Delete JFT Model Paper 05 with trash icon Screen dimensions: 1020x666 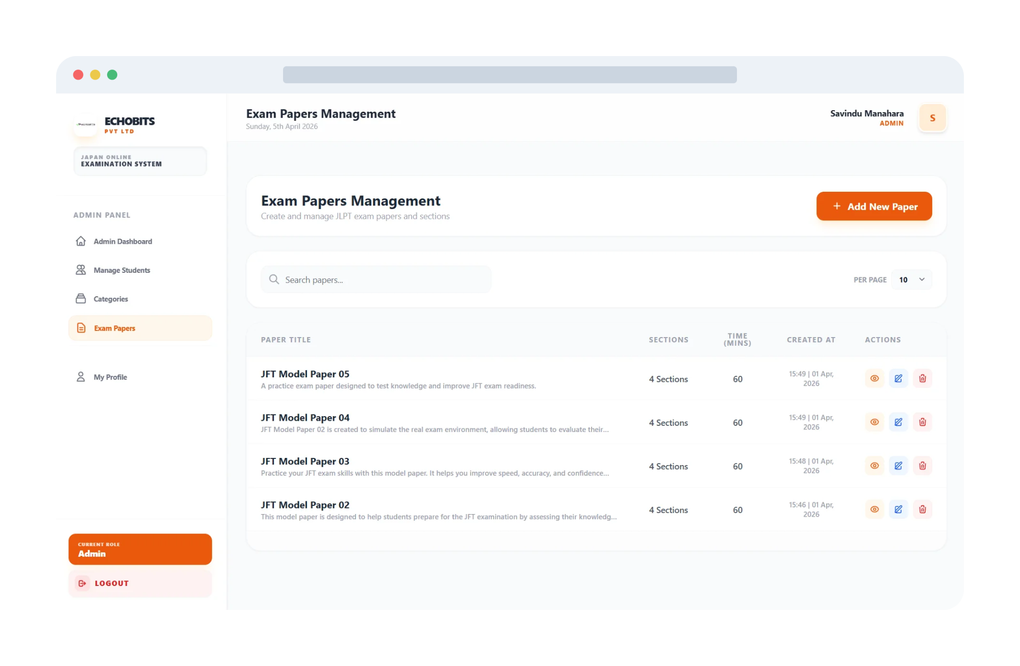pos(922,378)
